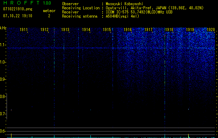This screenshot has height=138, width=218.
Task: Click the 0.7 kHz axis label
Action: [3, 114]
